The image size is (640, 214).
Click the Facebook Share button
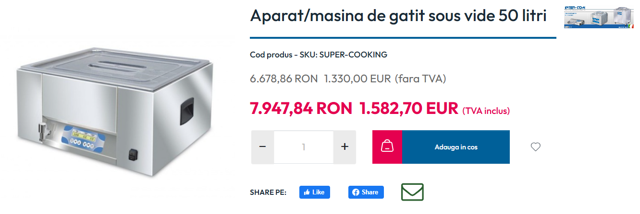click(x=366, y=192)
